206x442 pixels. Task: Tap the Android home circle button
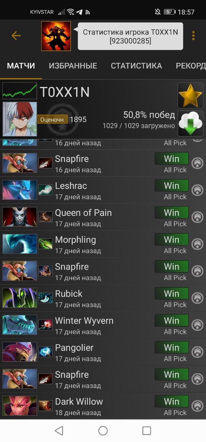pyautogui.click(x=103, y=431)
